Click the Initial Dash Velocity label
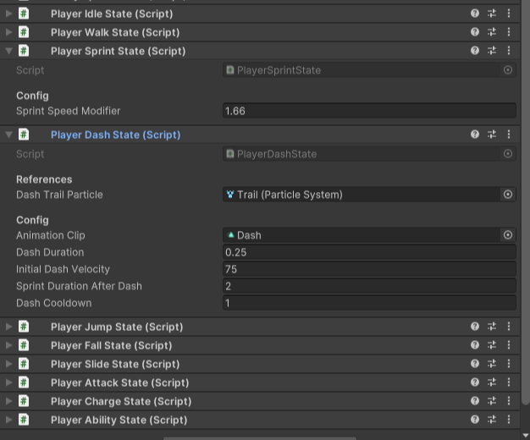The height and width of the screenshot is (440, 530). pyautogui.click(x=63, y=269)
